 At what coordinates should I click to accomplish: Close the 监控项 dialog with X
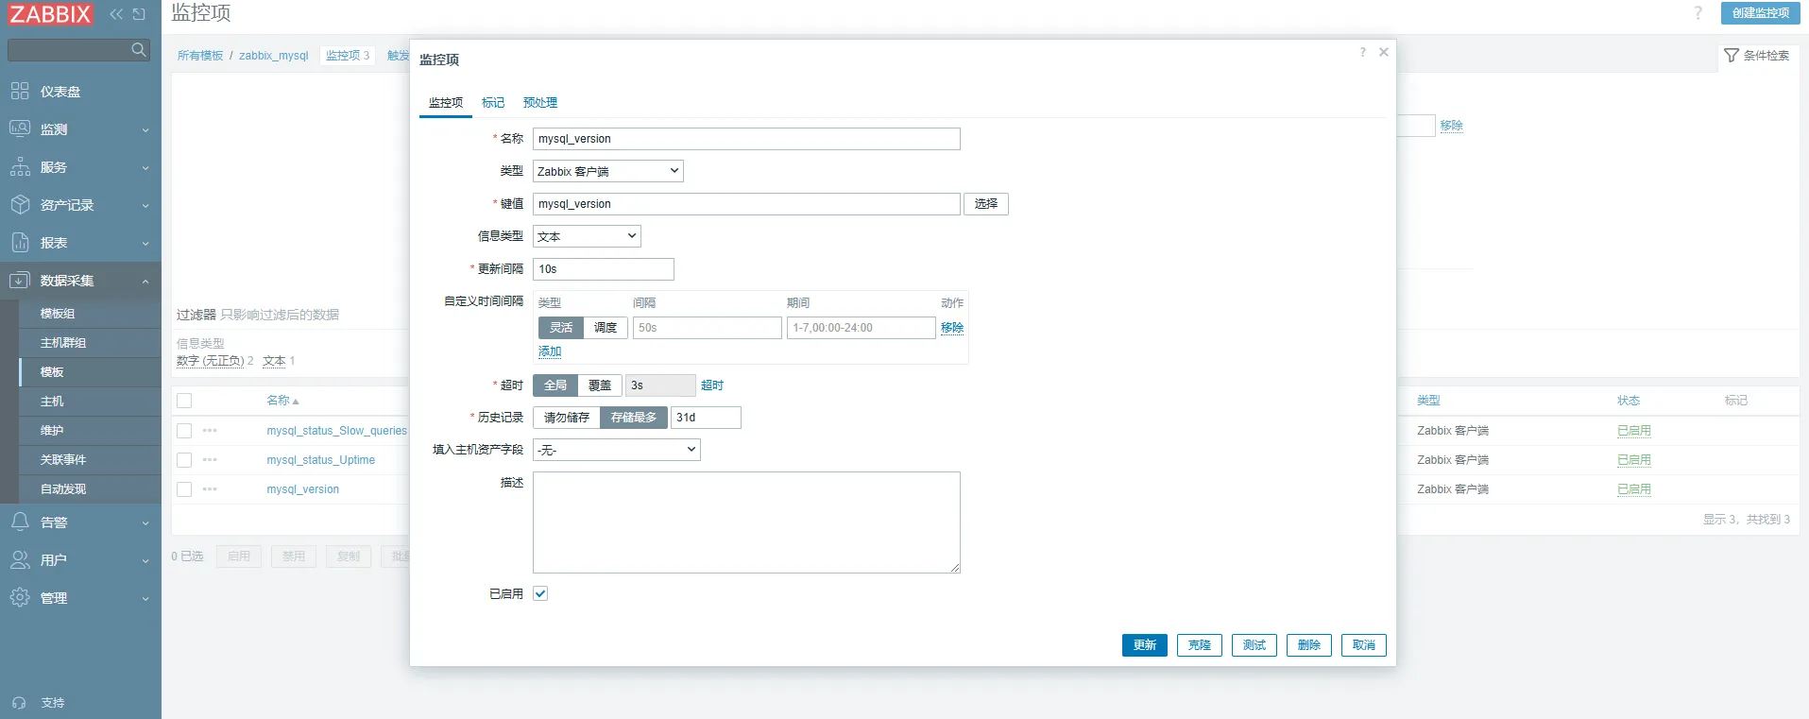[x=1384, y=52]
